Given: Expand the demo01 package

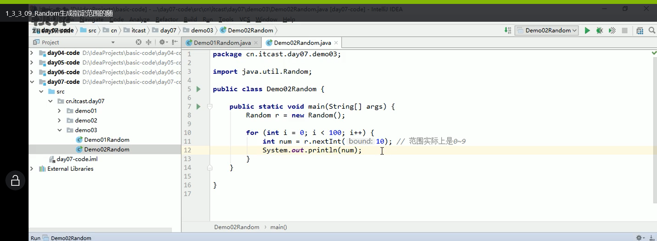Looking at the screenshot, I should pos(60,111).
